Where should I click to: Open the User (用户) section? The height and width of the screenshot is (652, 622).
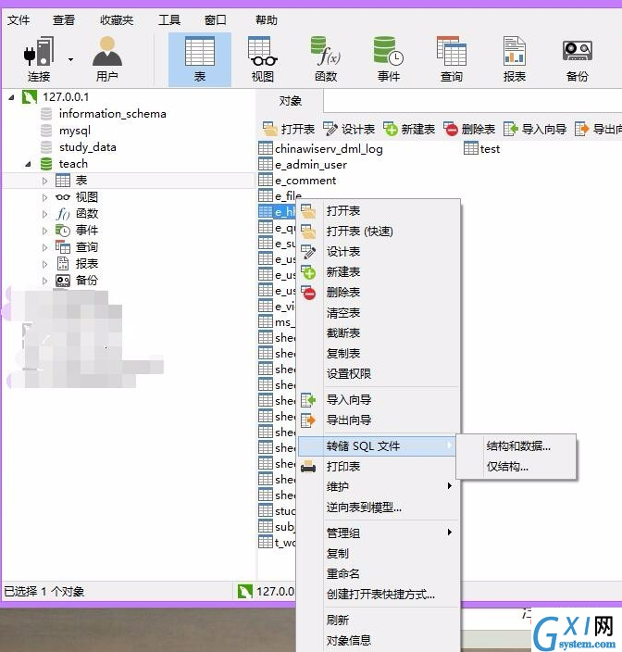(x=107, y=59)
